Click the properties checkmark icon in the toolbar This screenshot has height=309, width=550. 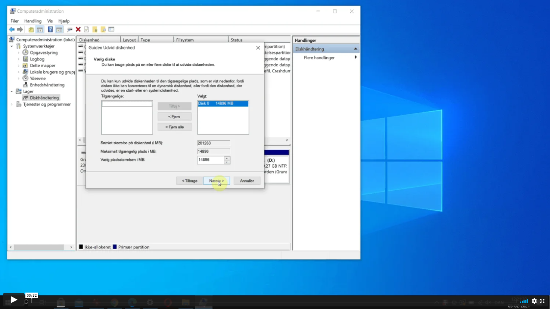point(87,29)
